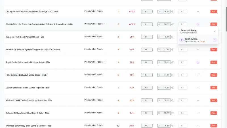Open Zupreem Fruit Blend Parakeet Food item
The height and width of the screenshot is (128, 227).
pyautogui.click(x=25, y=37)
